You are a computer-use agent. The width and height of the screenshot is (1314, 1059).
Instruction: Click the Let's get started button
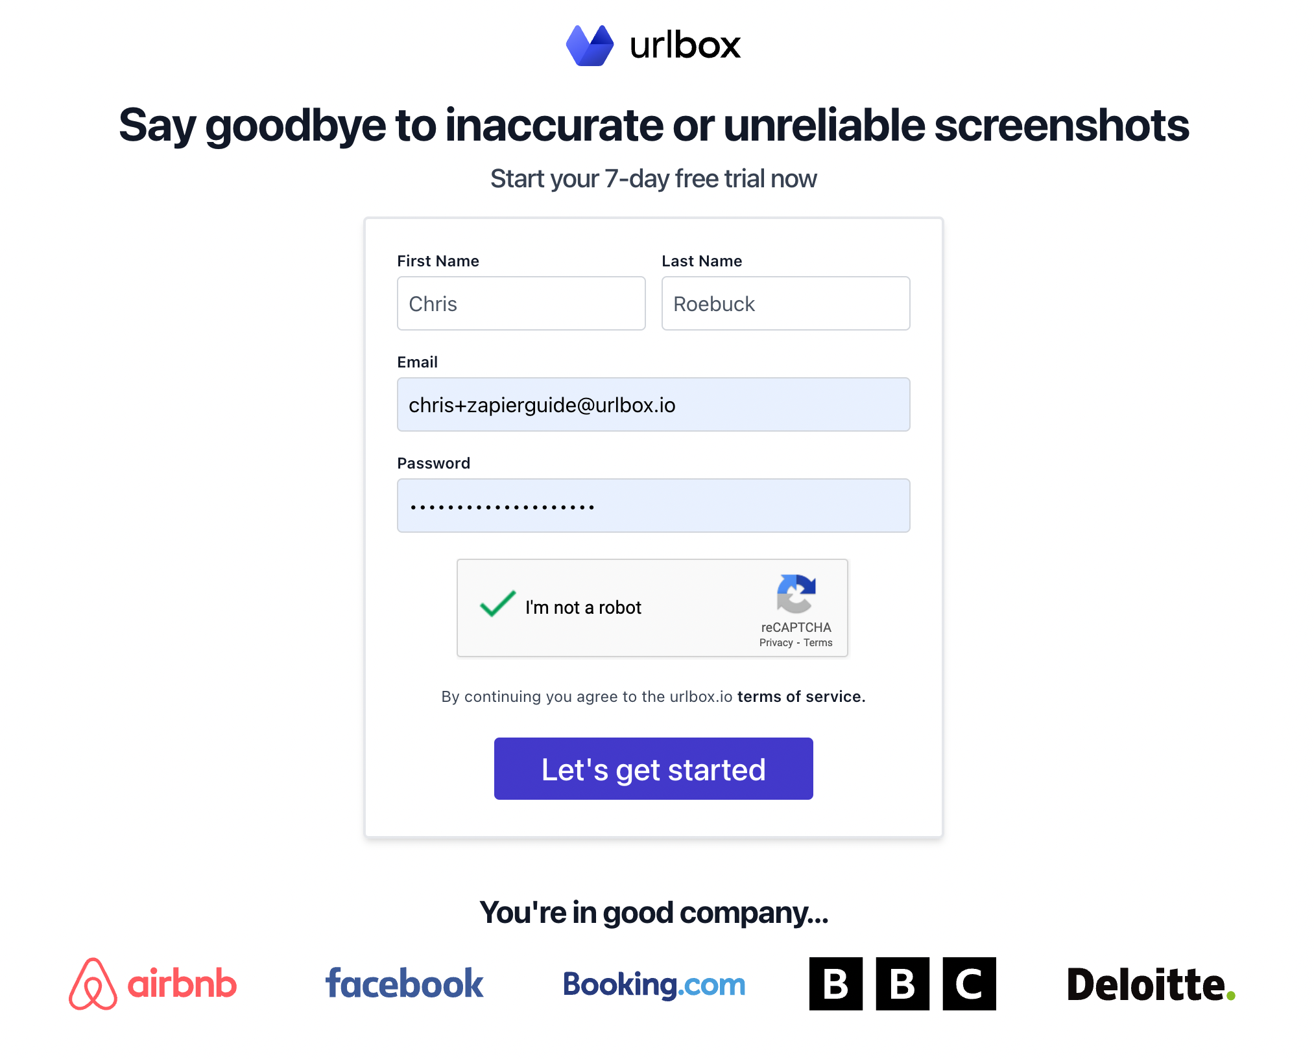point(653,768)
